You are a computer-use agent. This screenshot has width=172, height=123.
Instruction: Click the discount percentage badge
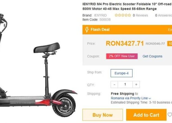coord(170,44)
